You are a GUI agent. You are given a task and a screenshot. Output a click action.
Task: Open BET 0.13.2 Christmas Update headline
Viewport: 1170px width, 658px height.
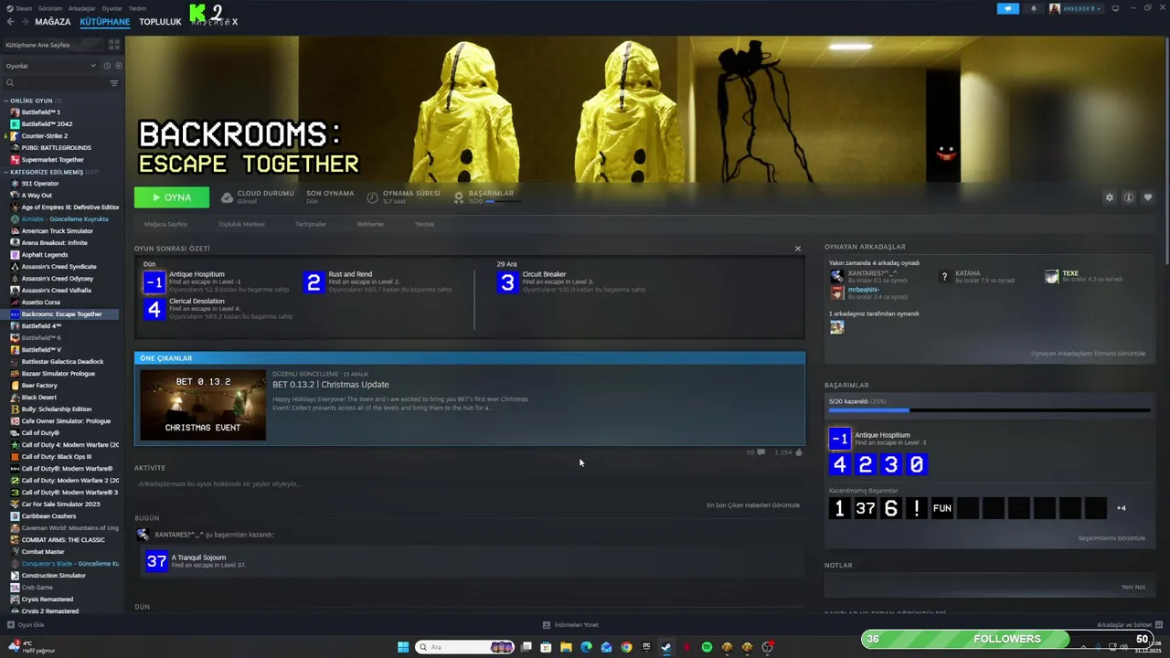pos(330,385)
